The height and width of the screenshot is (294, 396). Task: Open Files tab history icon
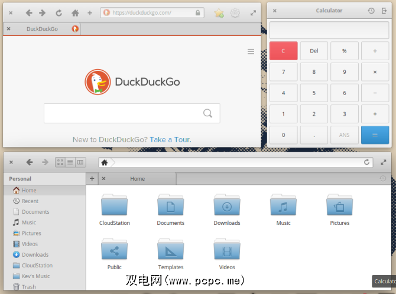(x=382, y=179)
